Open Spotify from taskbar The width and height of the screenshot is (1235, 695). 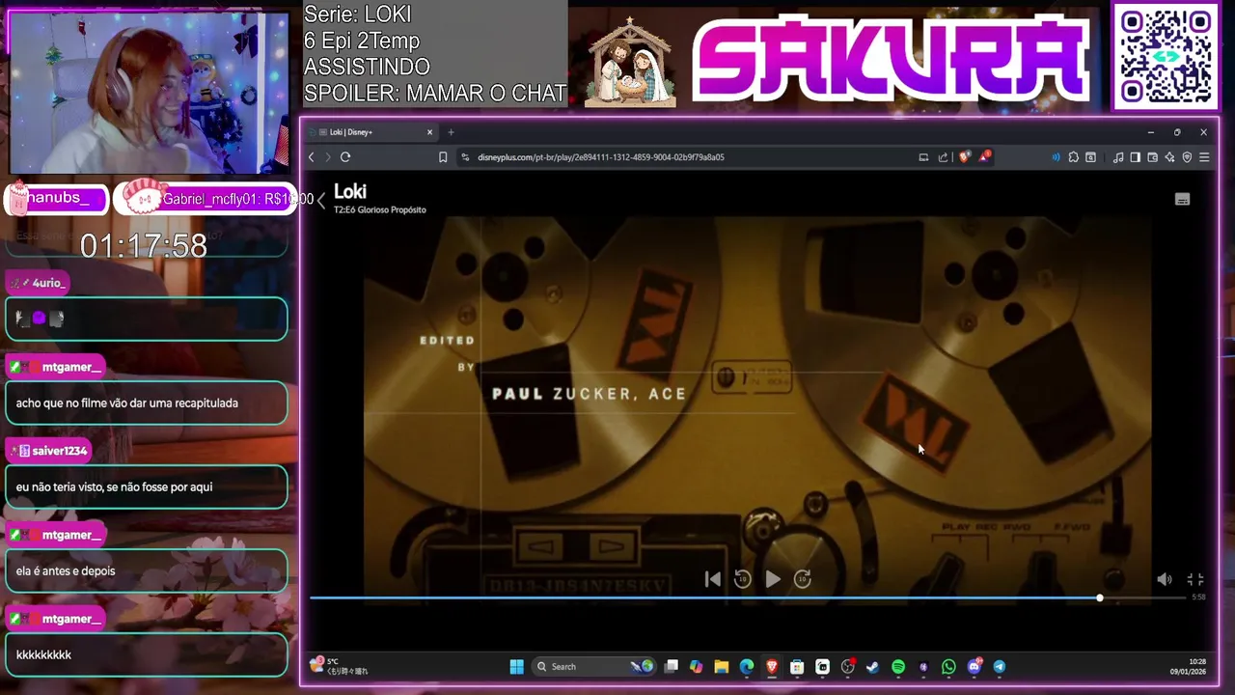(898, 667)
